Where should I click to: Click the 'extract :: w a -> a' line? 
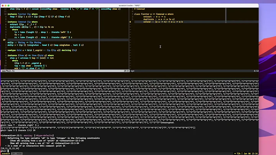[x=154, y=17]
